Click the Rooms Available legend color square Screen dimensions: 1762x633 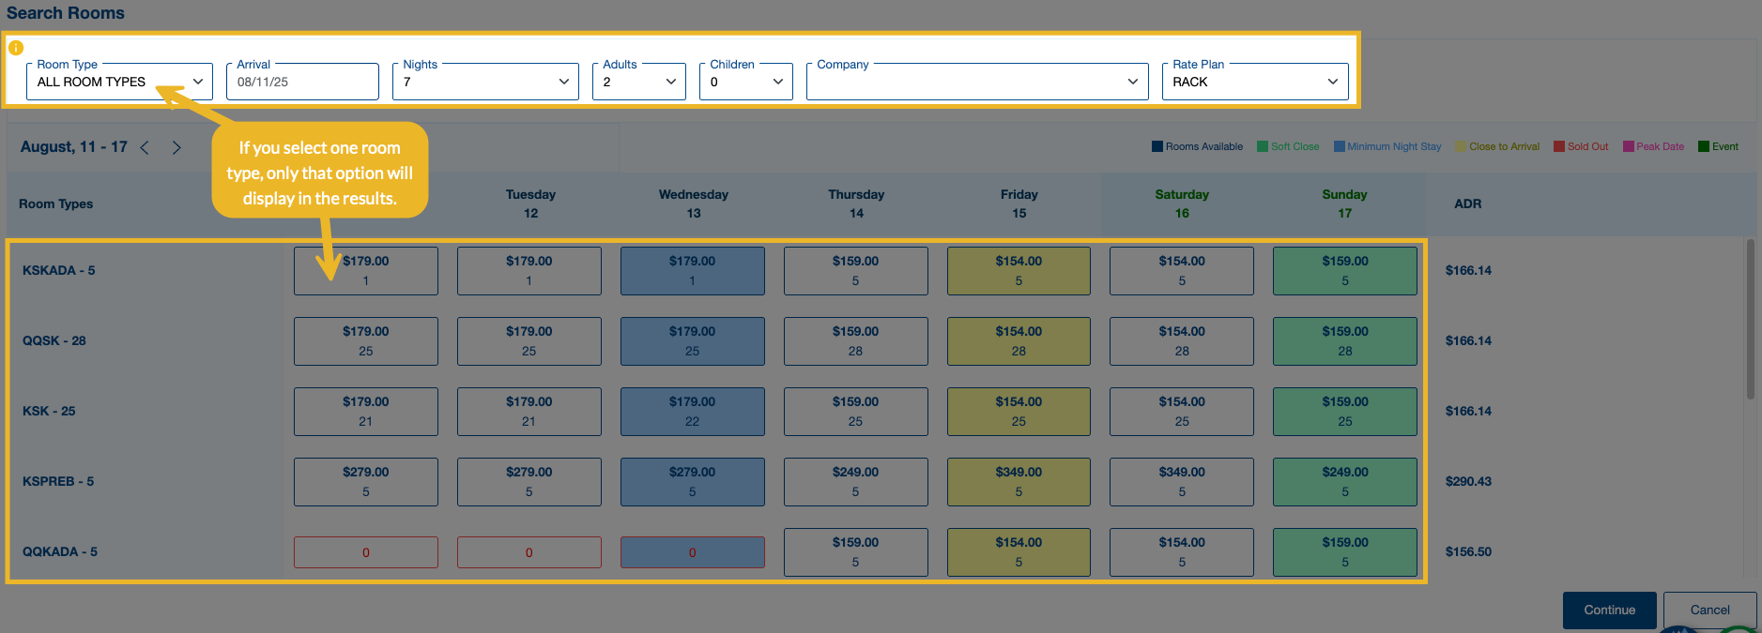tap(1157, 146)
